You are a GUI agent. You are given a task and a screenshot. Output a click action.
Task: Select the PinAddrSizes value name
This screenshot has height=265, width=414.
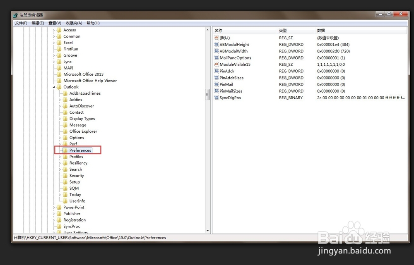[231, 78]
